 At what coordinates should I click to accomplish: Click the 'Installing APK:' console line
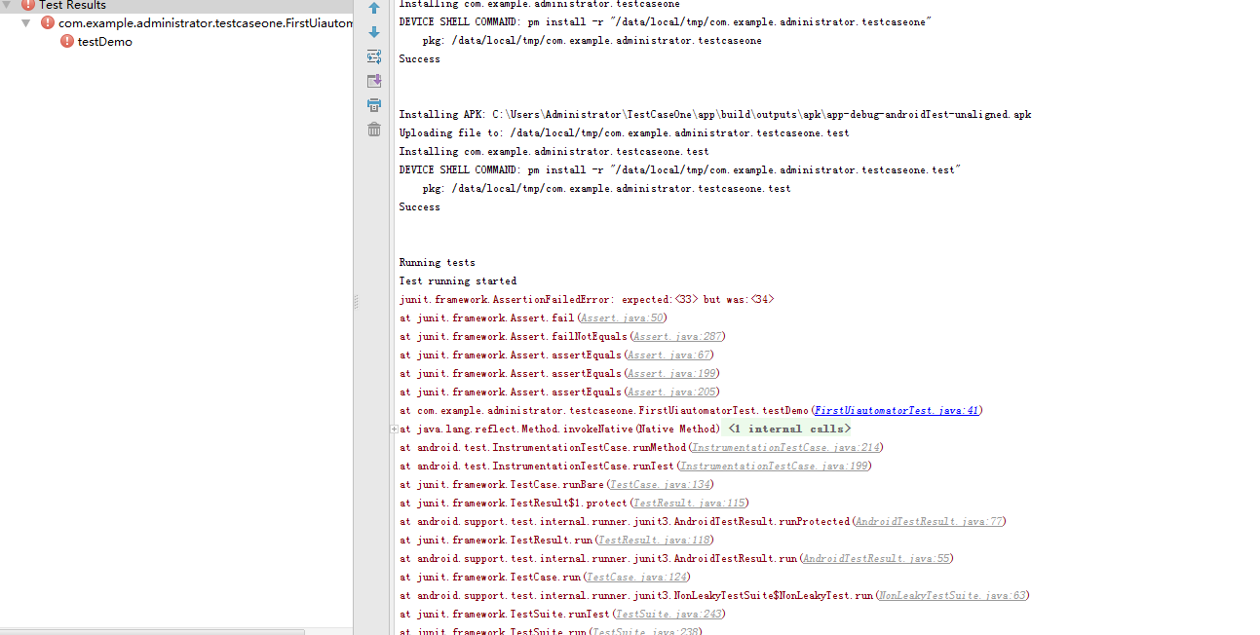[x=714, y=114]
